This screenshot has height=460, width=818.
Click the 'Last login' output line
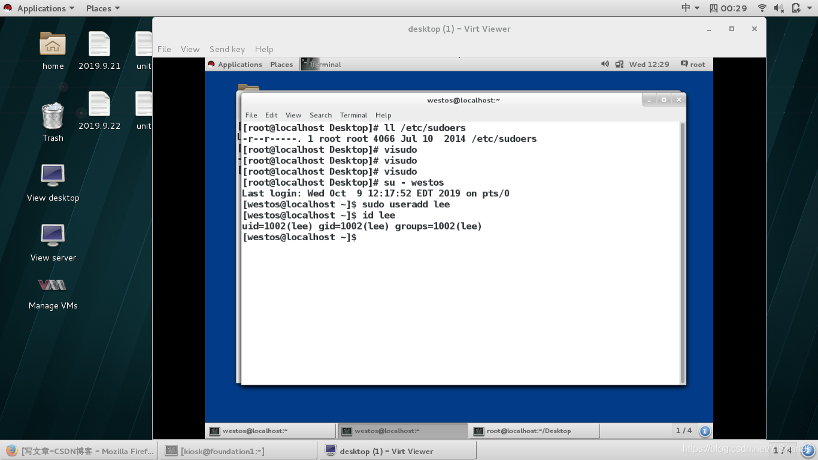click(x=375, y=193)
